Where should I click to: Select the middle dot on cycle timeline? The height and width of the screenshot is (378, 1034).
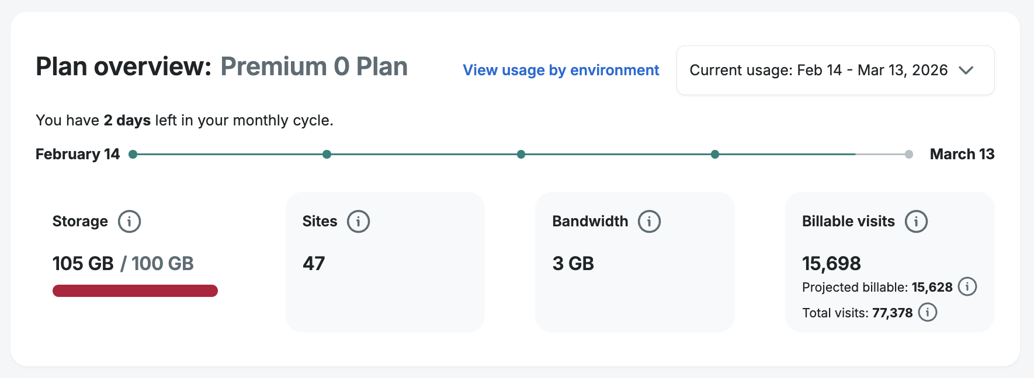coord(521,155)
